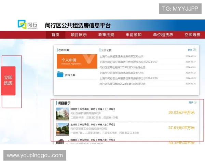
Task: Click 更多 in the 项目展示 section
Action: (191, 102)
